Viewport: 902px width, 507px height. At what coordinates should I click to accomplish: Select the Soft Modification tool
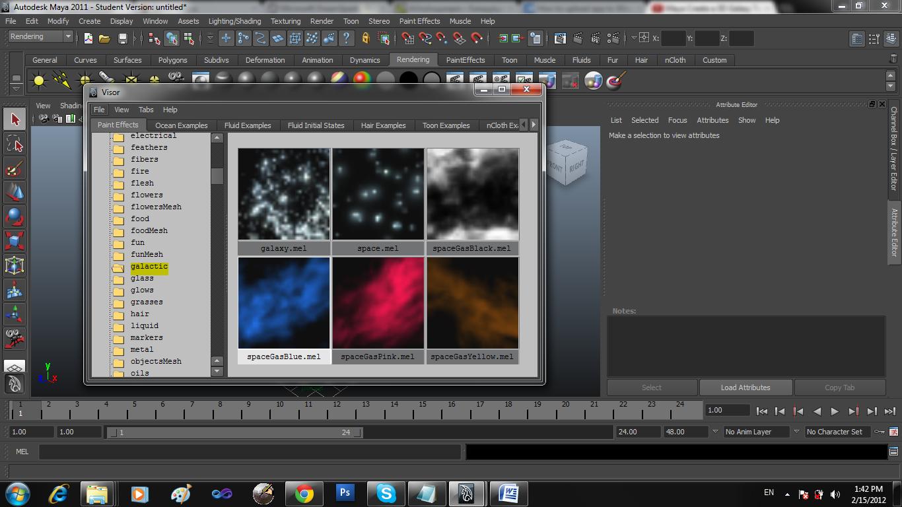click(x=15, y=290)
